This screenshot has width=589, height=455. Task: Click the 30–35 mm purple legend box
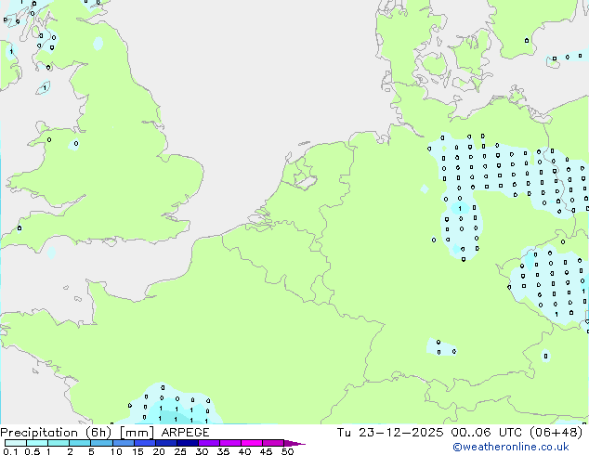click(209, 443)
